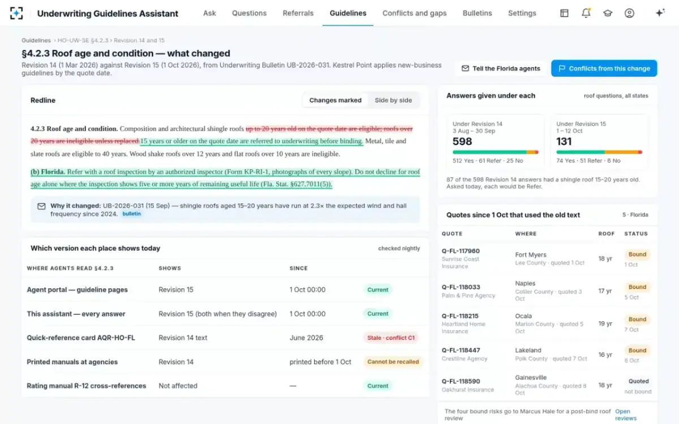Click the 5 · Florida filter label
The width and height of the screenshot is (679, 424).
[635, 215]
